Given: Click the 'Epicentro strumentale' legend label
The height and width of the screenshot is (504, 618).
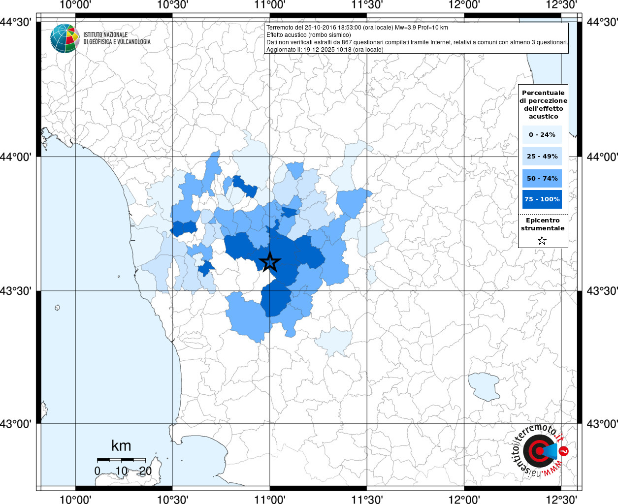Looking at the screenshot, I should pyautogui.click(x=543, y=224).
